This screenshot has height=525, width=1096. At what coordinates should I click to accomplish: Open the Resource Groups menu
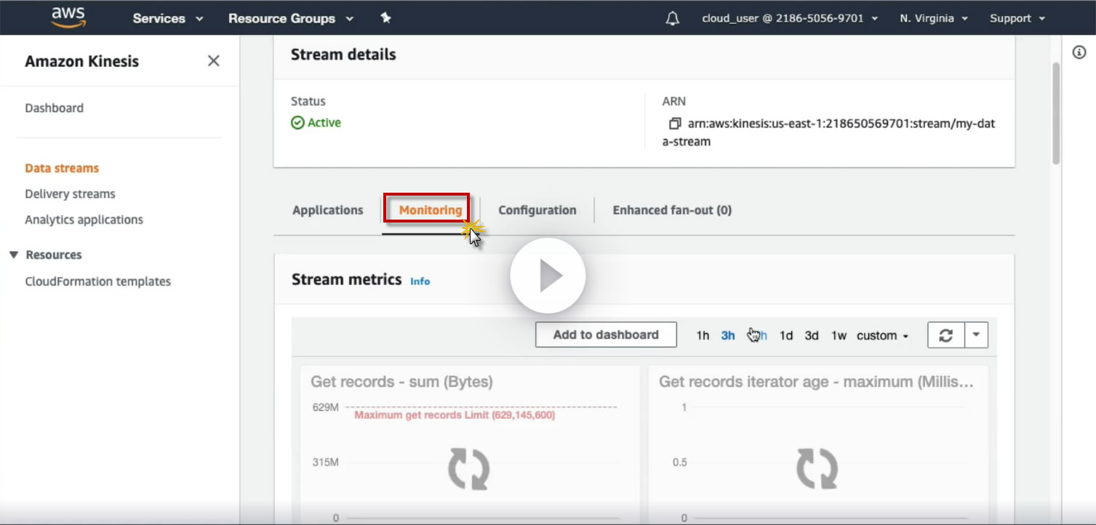tap(291, 18)
